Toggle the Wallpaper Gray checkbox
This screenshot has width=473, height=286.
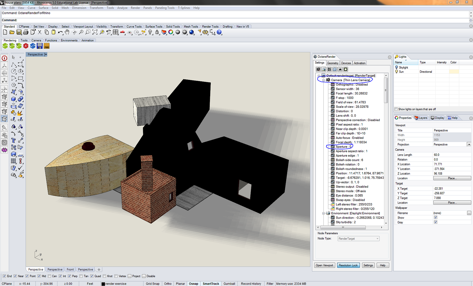(x=435, y=222)
